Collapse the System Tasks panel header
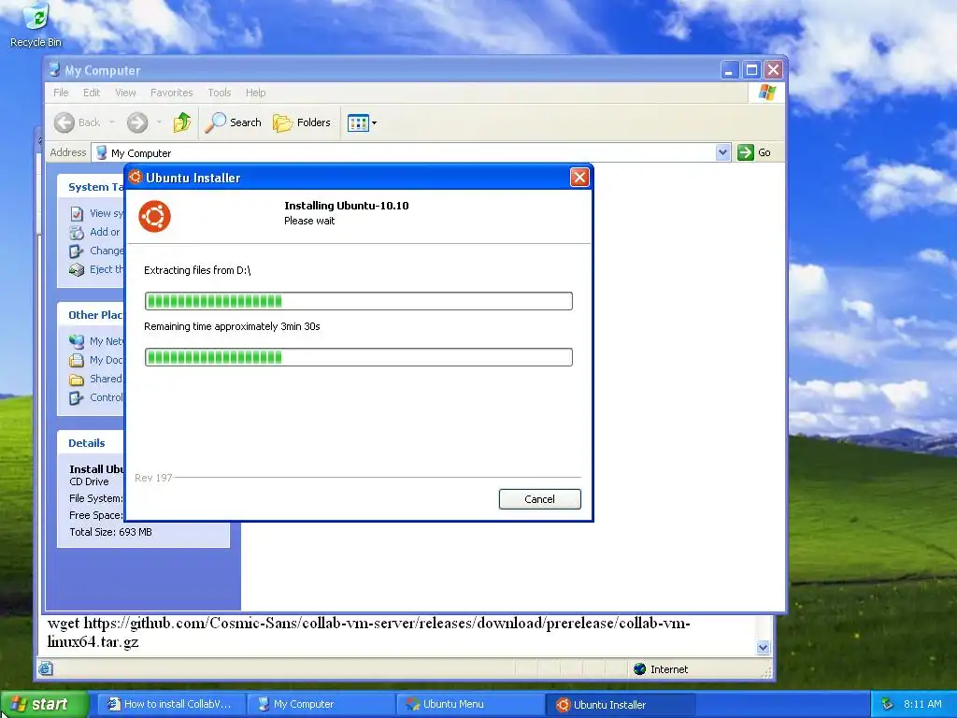957x718 pixels. (x=91, y=187)
